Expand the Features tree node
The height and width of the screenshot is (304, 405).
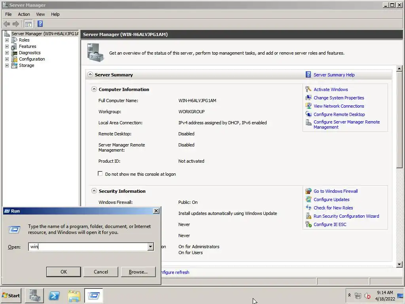[7, 47]
